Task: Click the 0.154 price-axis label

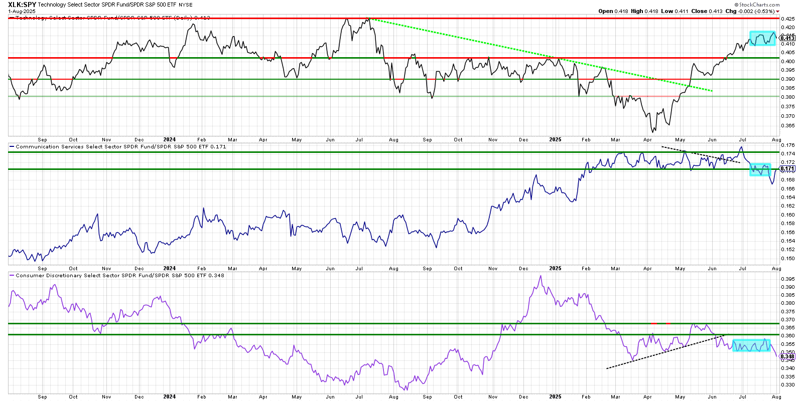Action: [x=787, y=241]
